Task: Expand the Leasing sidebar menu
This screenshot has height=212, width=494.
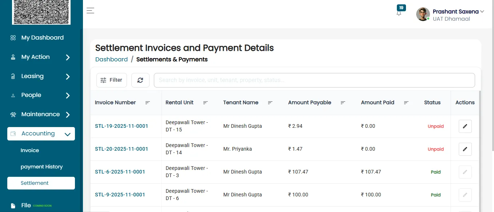Action: point(41,76)
